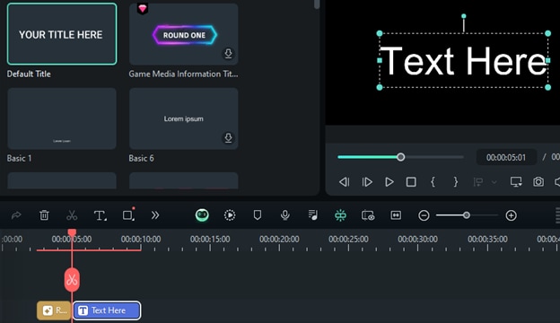Expand more tools with double chevron
Image resolution: width=560 pixels, height=323 pixels.
[155, 215]
